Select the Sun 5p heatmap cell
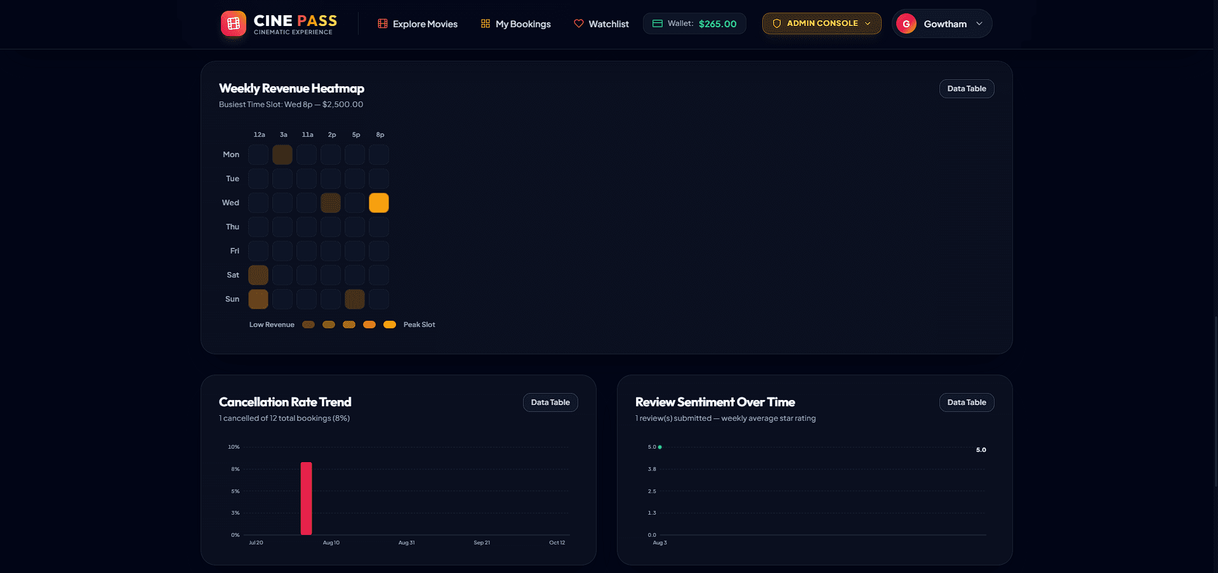 pyautogui.click(x=355, y=299)
